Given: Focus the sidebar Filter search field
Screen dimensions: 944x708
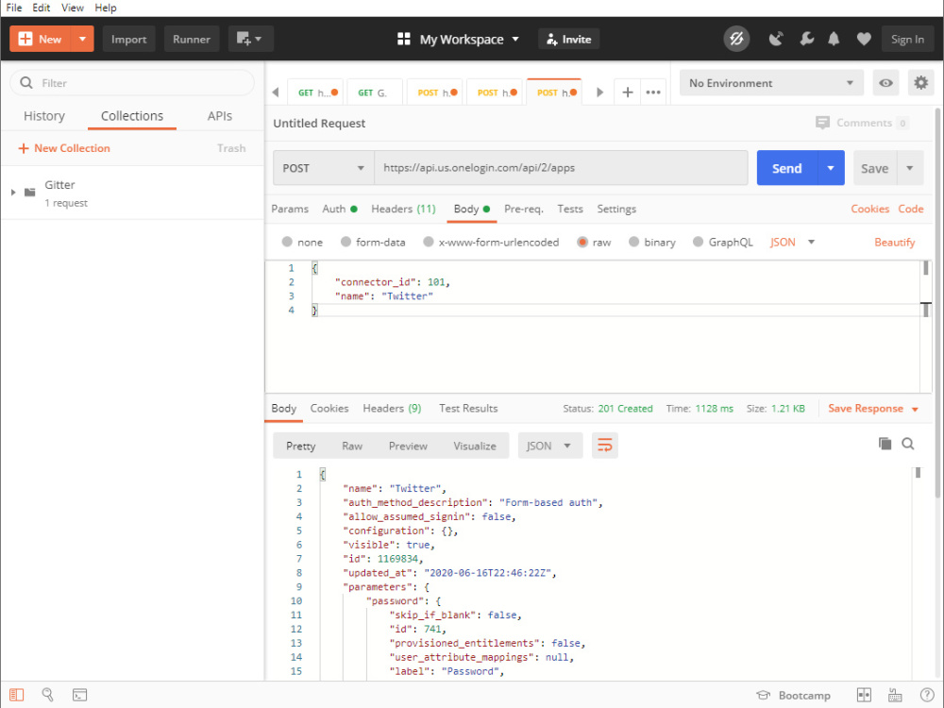Looking at the screenshot, I should pos(132,83).
